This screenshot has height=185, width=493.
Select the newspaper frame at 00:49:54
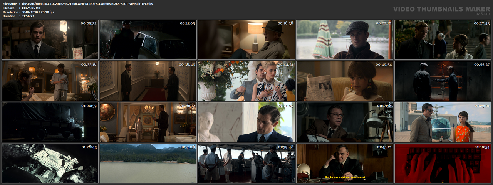click(x=345, y=81)
